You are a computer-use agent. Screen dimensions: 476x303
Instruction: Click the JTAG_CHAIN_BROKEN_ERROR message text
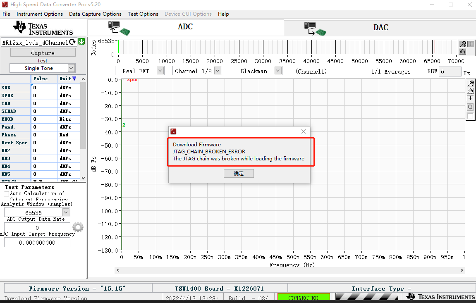[209, 151]
